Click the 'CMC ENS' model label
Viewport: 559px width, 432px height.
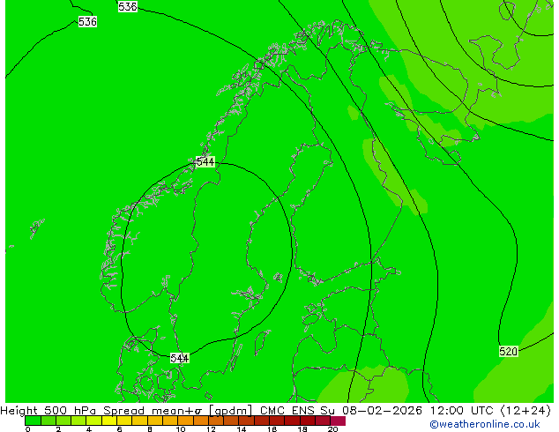click(287, 411)
